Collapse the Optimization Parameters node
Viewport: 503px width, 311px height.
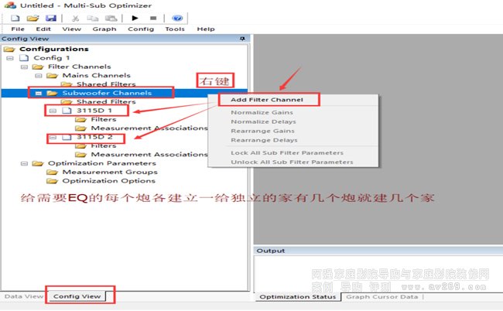pos(24,163)
